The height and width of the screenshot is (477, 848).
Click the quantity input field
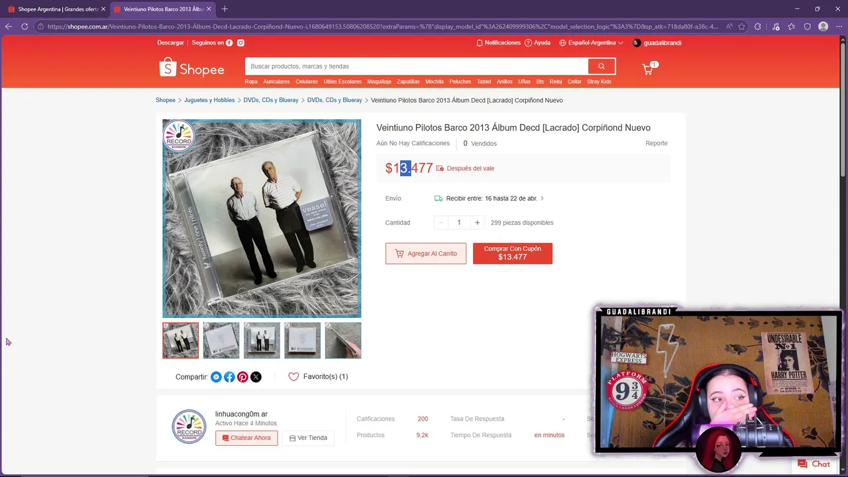click(459, 223)
